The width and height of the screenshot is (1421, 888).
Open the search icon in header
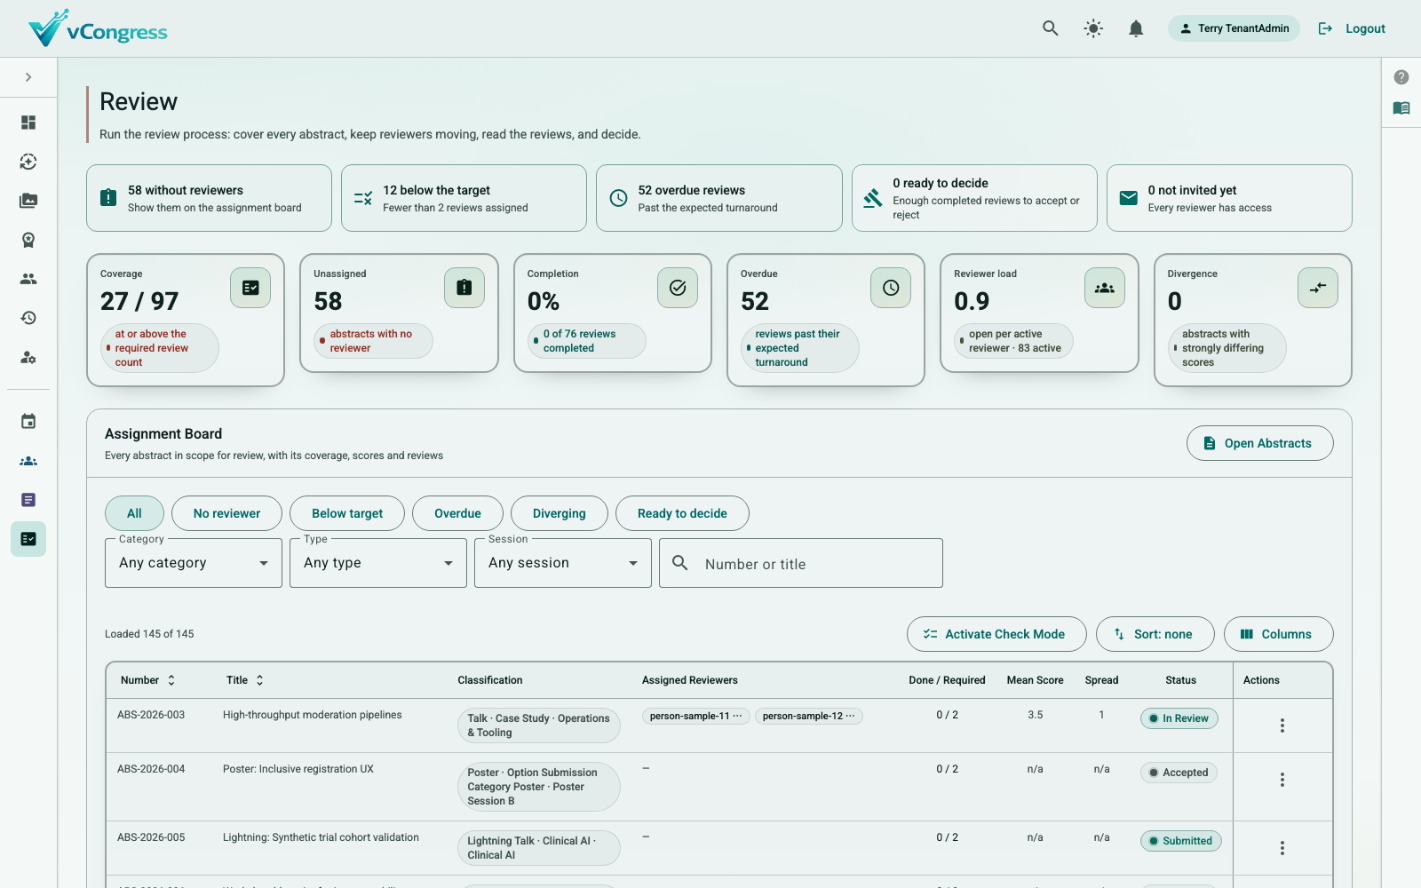(x=1051, y=28)
